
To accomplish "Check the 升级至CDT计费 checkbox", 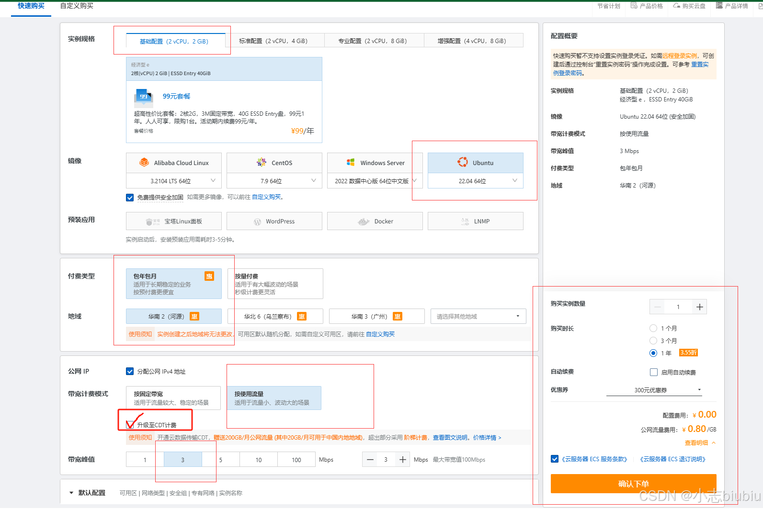I will (130, 424).
